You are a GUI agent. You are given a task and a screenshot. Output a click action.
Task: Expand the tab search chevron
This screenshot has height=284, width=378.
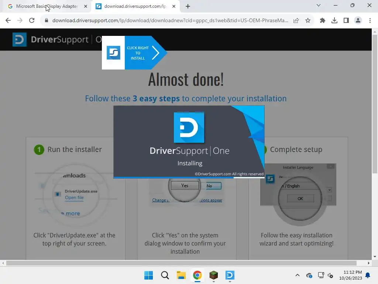tap(319, 5)
